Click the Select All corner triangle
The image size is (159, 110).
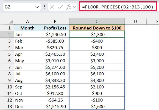(11, 22)
